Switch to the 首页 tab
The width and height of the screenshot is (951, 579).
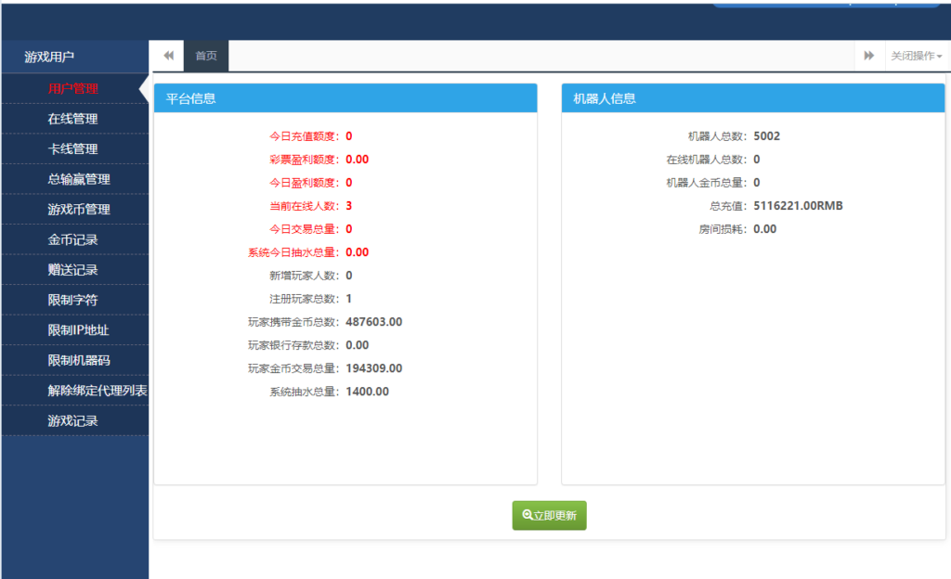coord(205,55)
